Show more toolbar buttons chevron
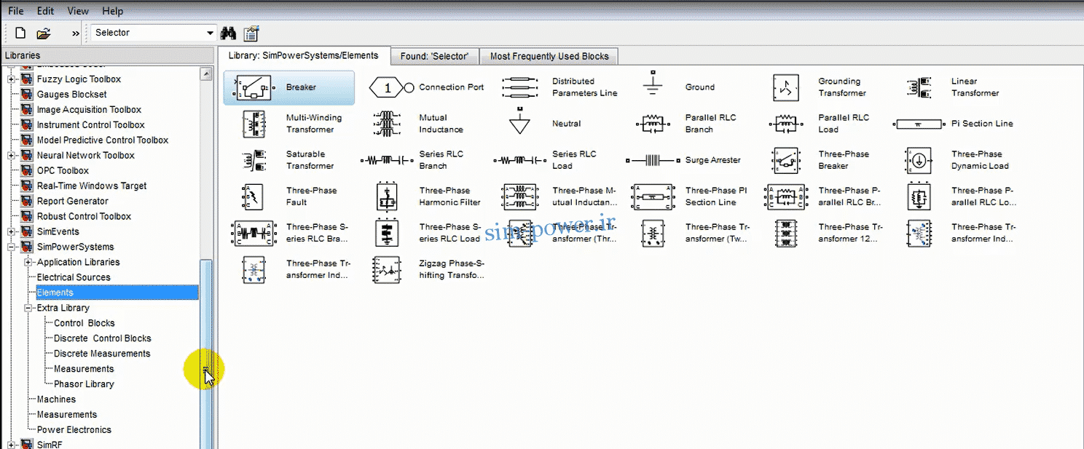Screen dimensions: 1084x449 coord(75,33)
